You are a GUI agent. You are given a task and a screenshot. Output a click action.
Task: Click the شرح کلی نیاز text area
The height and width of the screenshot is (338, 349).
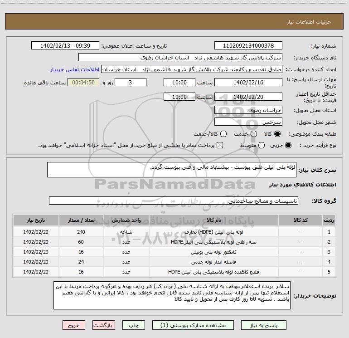pyautogui.click(x=172, y=170)
